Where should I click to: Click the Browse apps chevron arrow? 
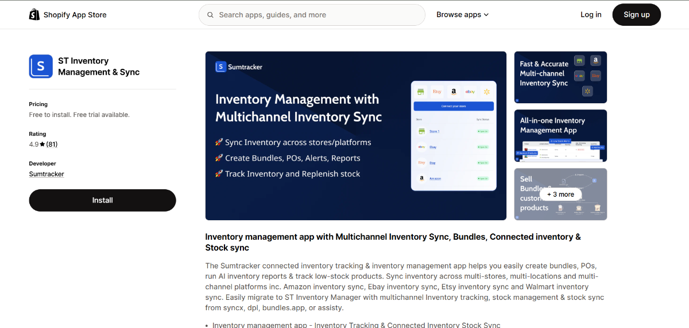click(x=486, y=15)
